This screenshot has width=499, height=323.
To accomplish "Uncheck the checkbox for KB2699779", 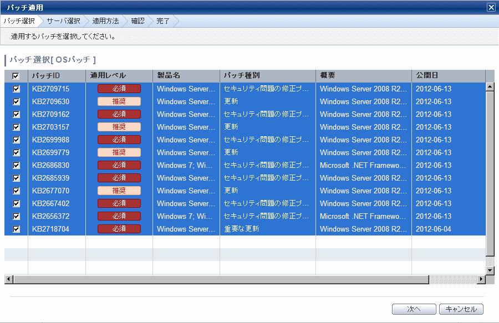I will click(16, 152).
